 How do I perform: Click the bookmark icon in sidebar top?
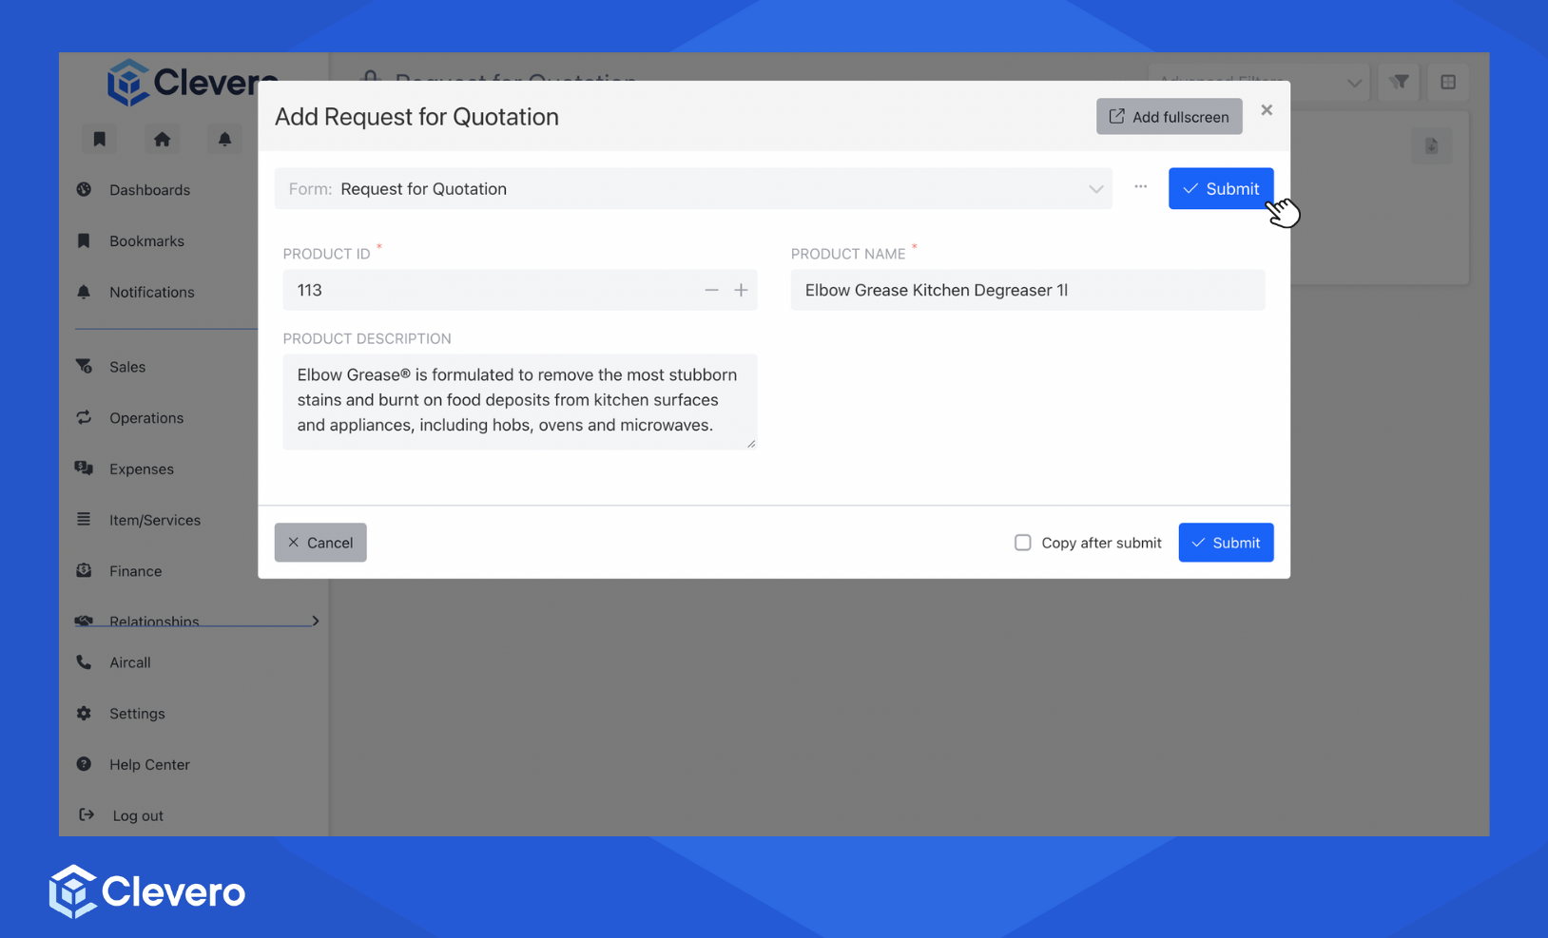pos(99,139)
